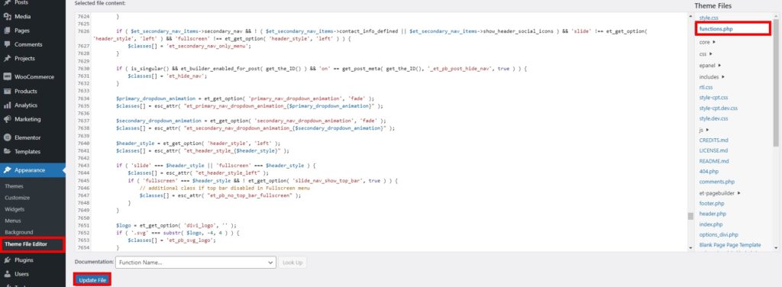The image size is (782, 287).
Task: Click the Pages icon in the sidebar
Action: [7, 31]
